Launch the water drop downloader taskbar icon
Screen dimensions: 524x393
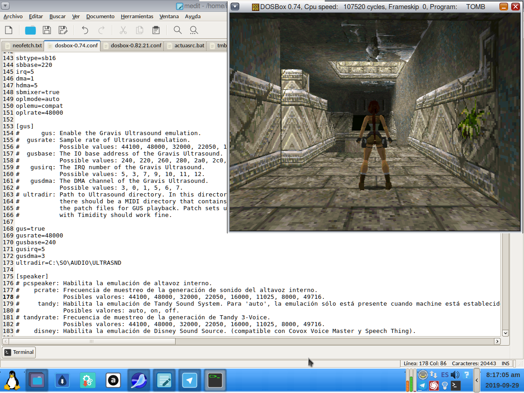[62, 380]
